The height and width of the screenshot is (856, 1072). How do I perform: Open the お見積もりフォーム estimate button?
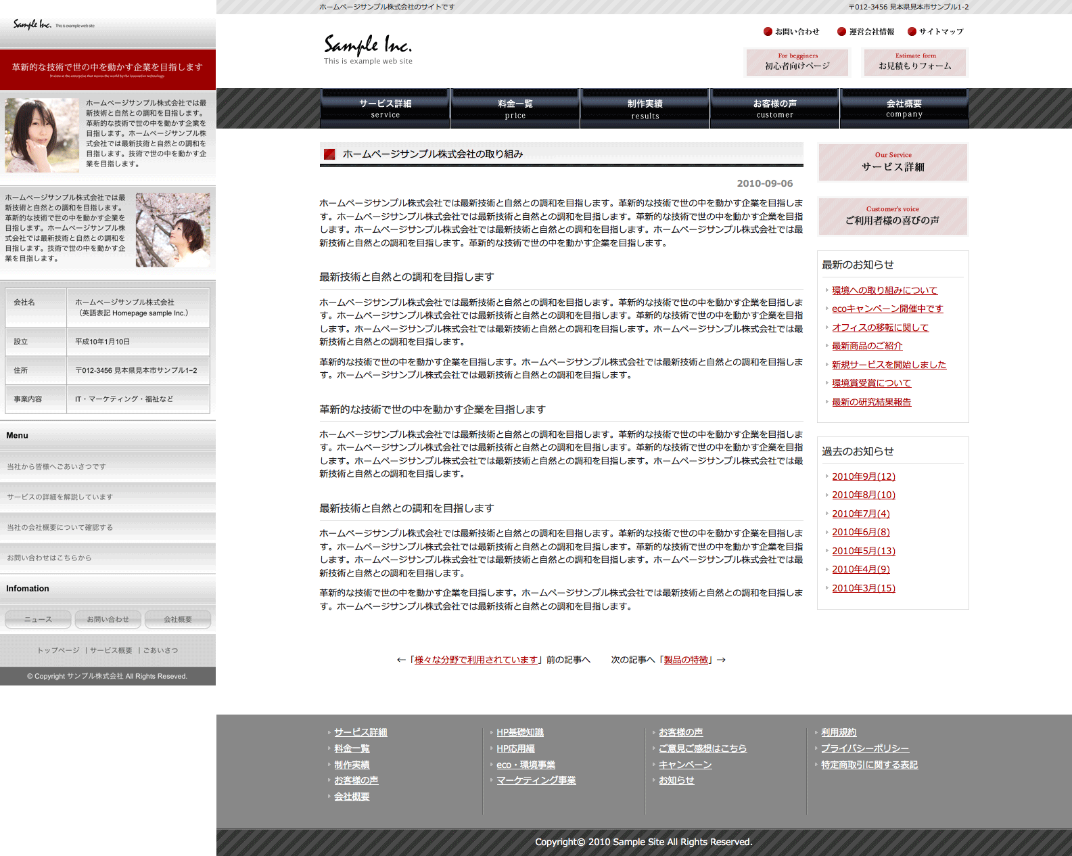pyautogui.click(x=915, y=62)
